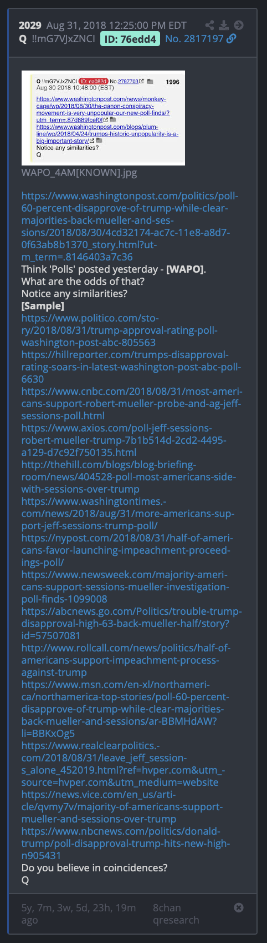The height and width of the screenshot is (943, 267).
Task: Open post No. 2817197 link
Action: pyautogui.click(x=194, y=39)
